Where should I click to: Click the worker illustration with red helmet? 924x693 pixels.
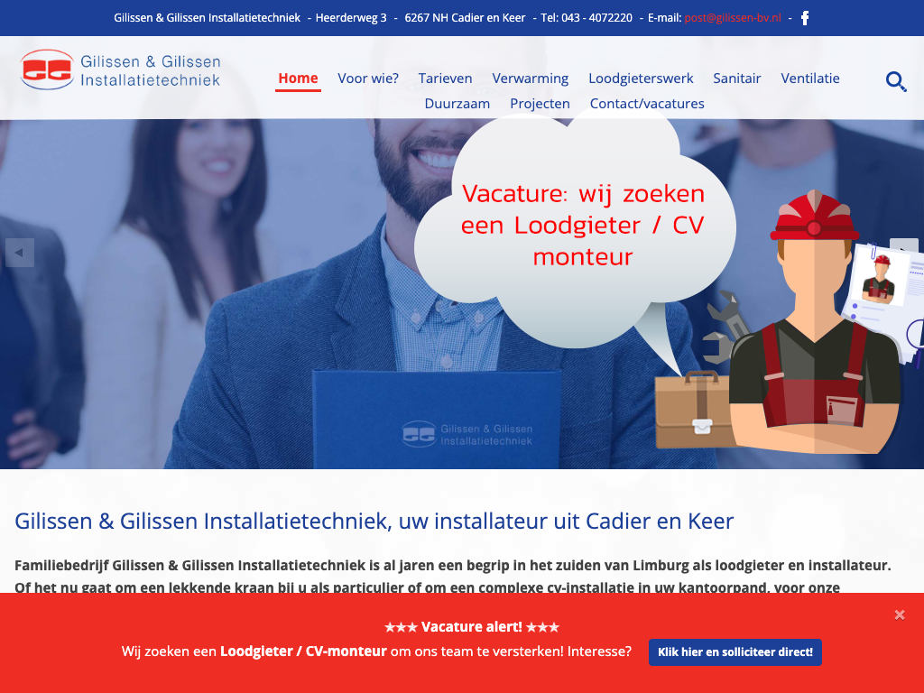(x=815, y=322)
